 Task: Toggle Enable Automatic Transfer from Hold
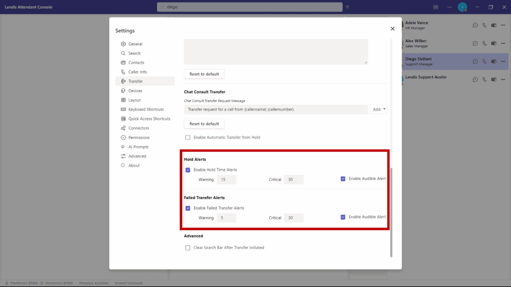tap(188, 138)
